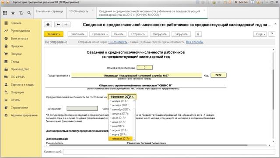Close the report form with X
The image size is (280, 158).
pos(275,24)
